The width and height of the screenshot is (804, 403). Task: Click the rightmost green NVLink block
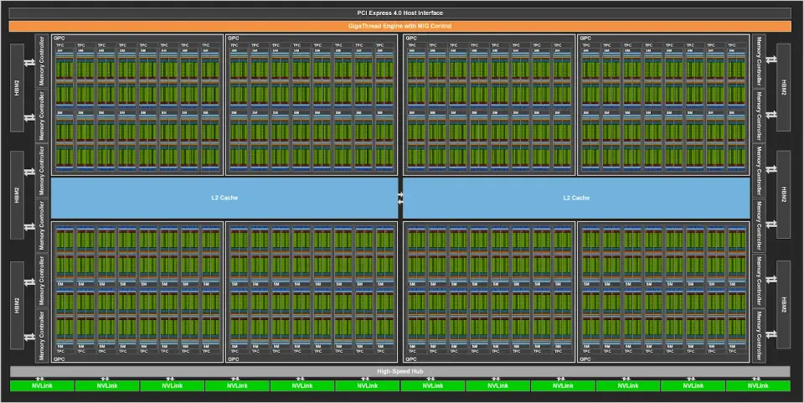[x=759, y=385]
